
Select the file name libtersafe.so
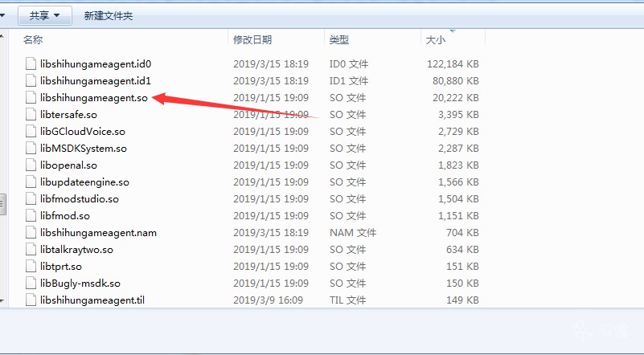pos(68,115)
